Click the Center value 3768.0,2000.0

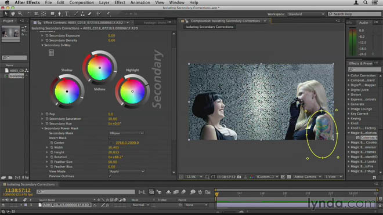127,143
